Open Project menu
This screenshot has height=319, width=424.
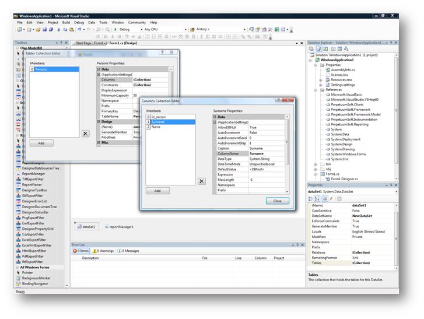click(52, 22)
